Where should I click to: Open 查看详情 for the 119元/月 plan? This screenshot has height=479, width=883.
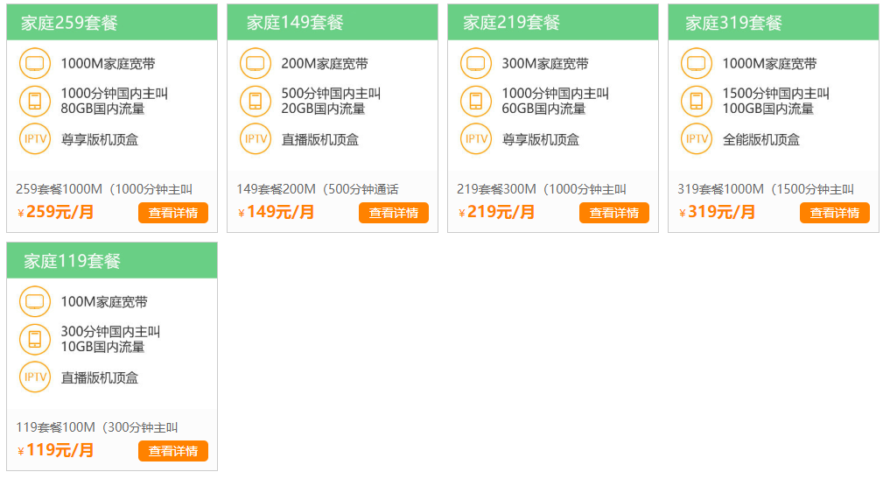(172, 451)
